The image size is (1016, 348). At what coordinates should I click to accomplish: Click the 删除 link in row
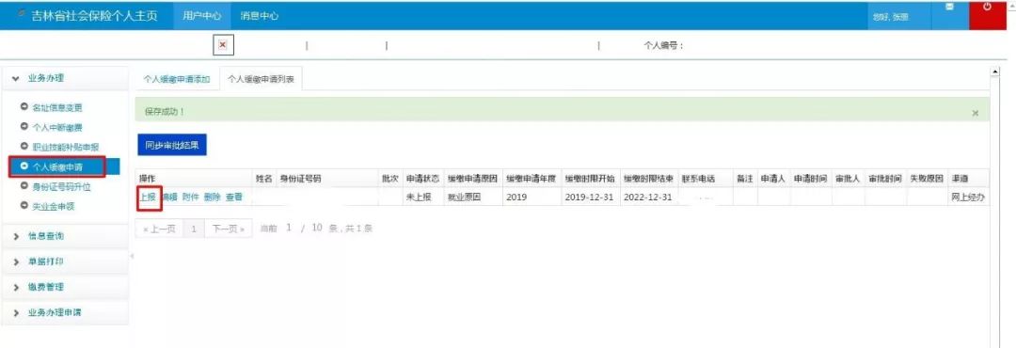pos(213,197)
